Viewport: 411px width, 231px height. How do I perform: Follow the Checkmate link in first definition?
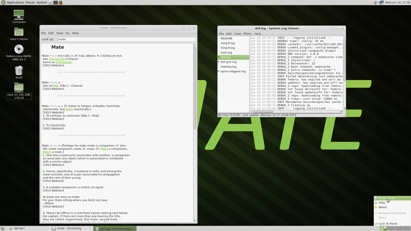(x=57, y=59)
